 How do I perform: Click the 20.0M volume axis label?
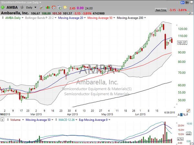(181, 126)
